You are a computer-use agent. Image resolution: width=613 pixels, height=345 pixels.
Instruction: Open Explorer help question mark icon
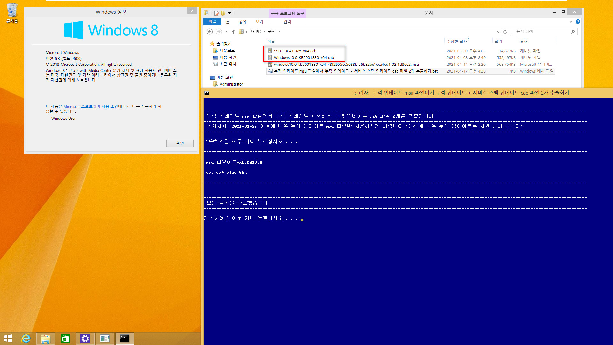(578, 22)
